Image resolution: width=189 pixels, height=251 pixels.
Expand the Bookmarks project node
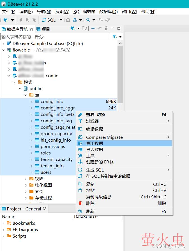click(3, 223)
